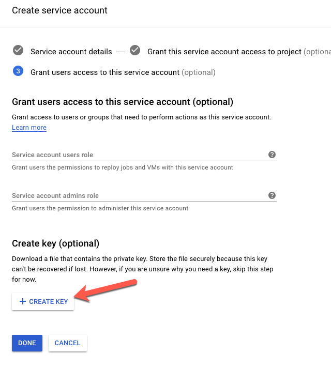
Task: Click the Done button
Action: click(27, 343)
